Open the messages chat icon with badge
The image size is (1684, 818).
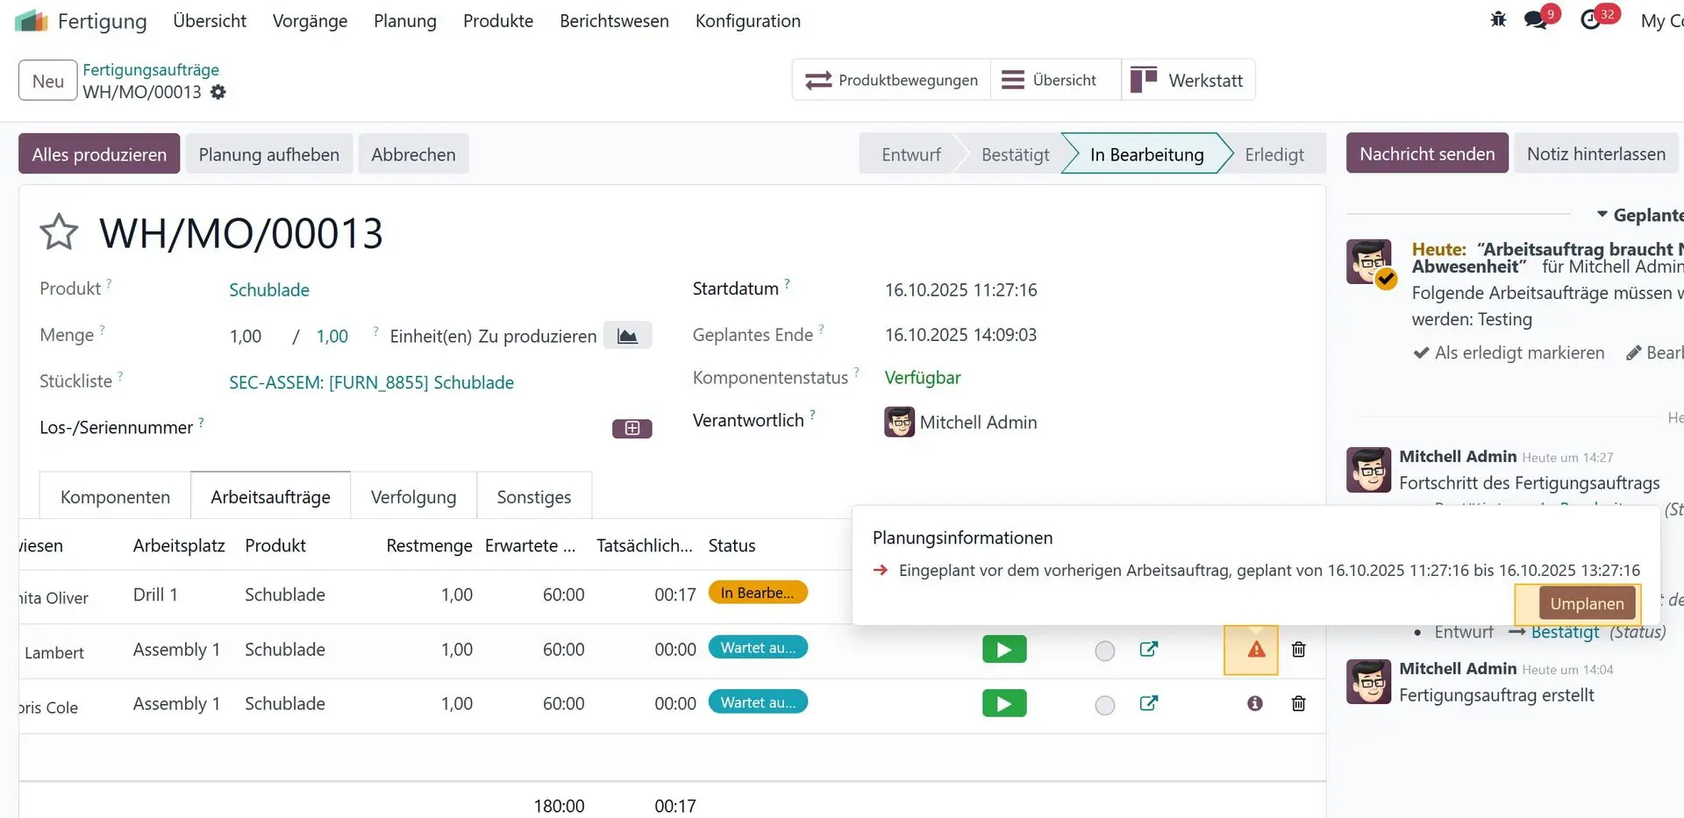tap(1536, 19)
